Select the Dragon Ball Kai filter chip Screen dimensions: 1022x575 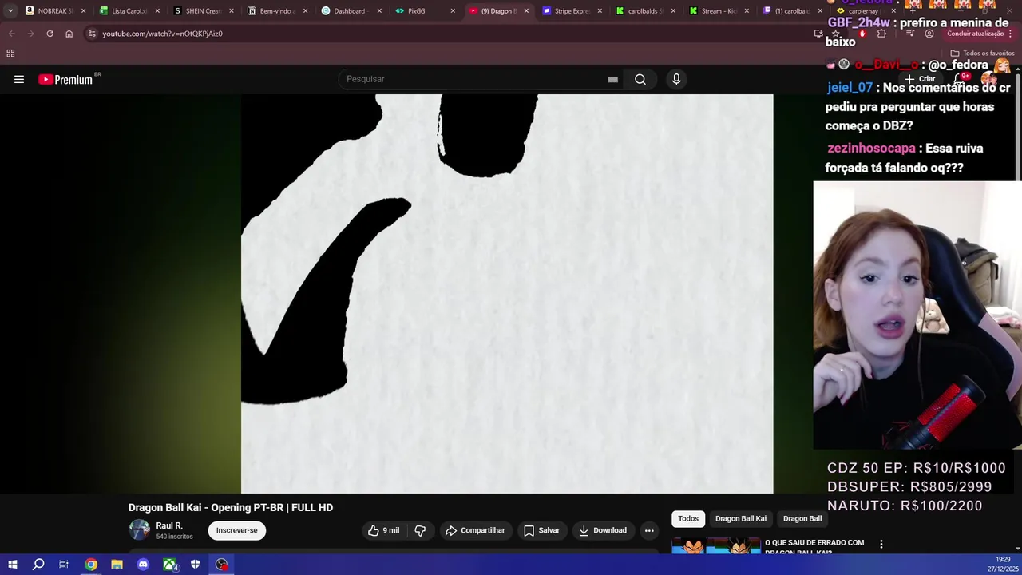(x=741, y=519)
